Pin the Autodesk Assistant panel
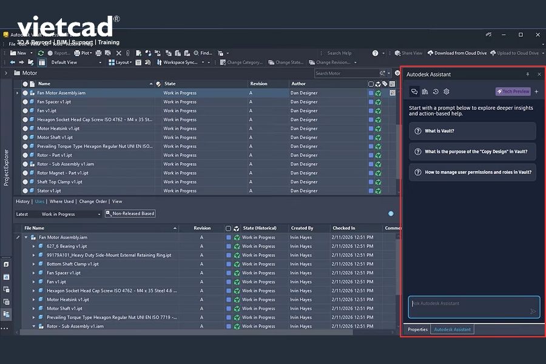546x364 pixels. pos(528,74)
